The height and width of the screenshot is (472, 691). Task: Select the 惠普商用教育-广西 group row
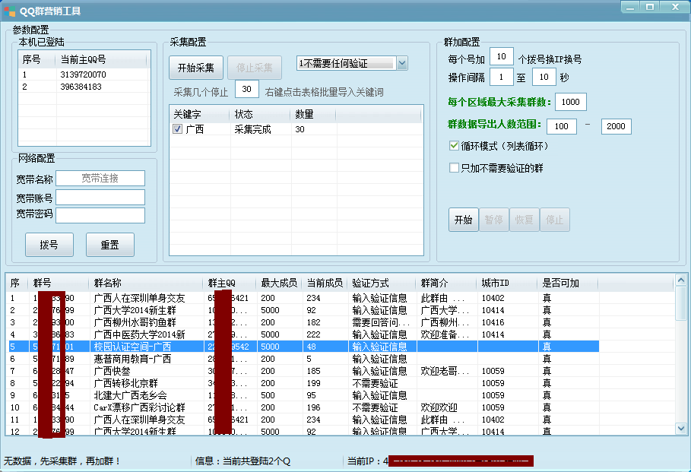click(x=304, y=359)
